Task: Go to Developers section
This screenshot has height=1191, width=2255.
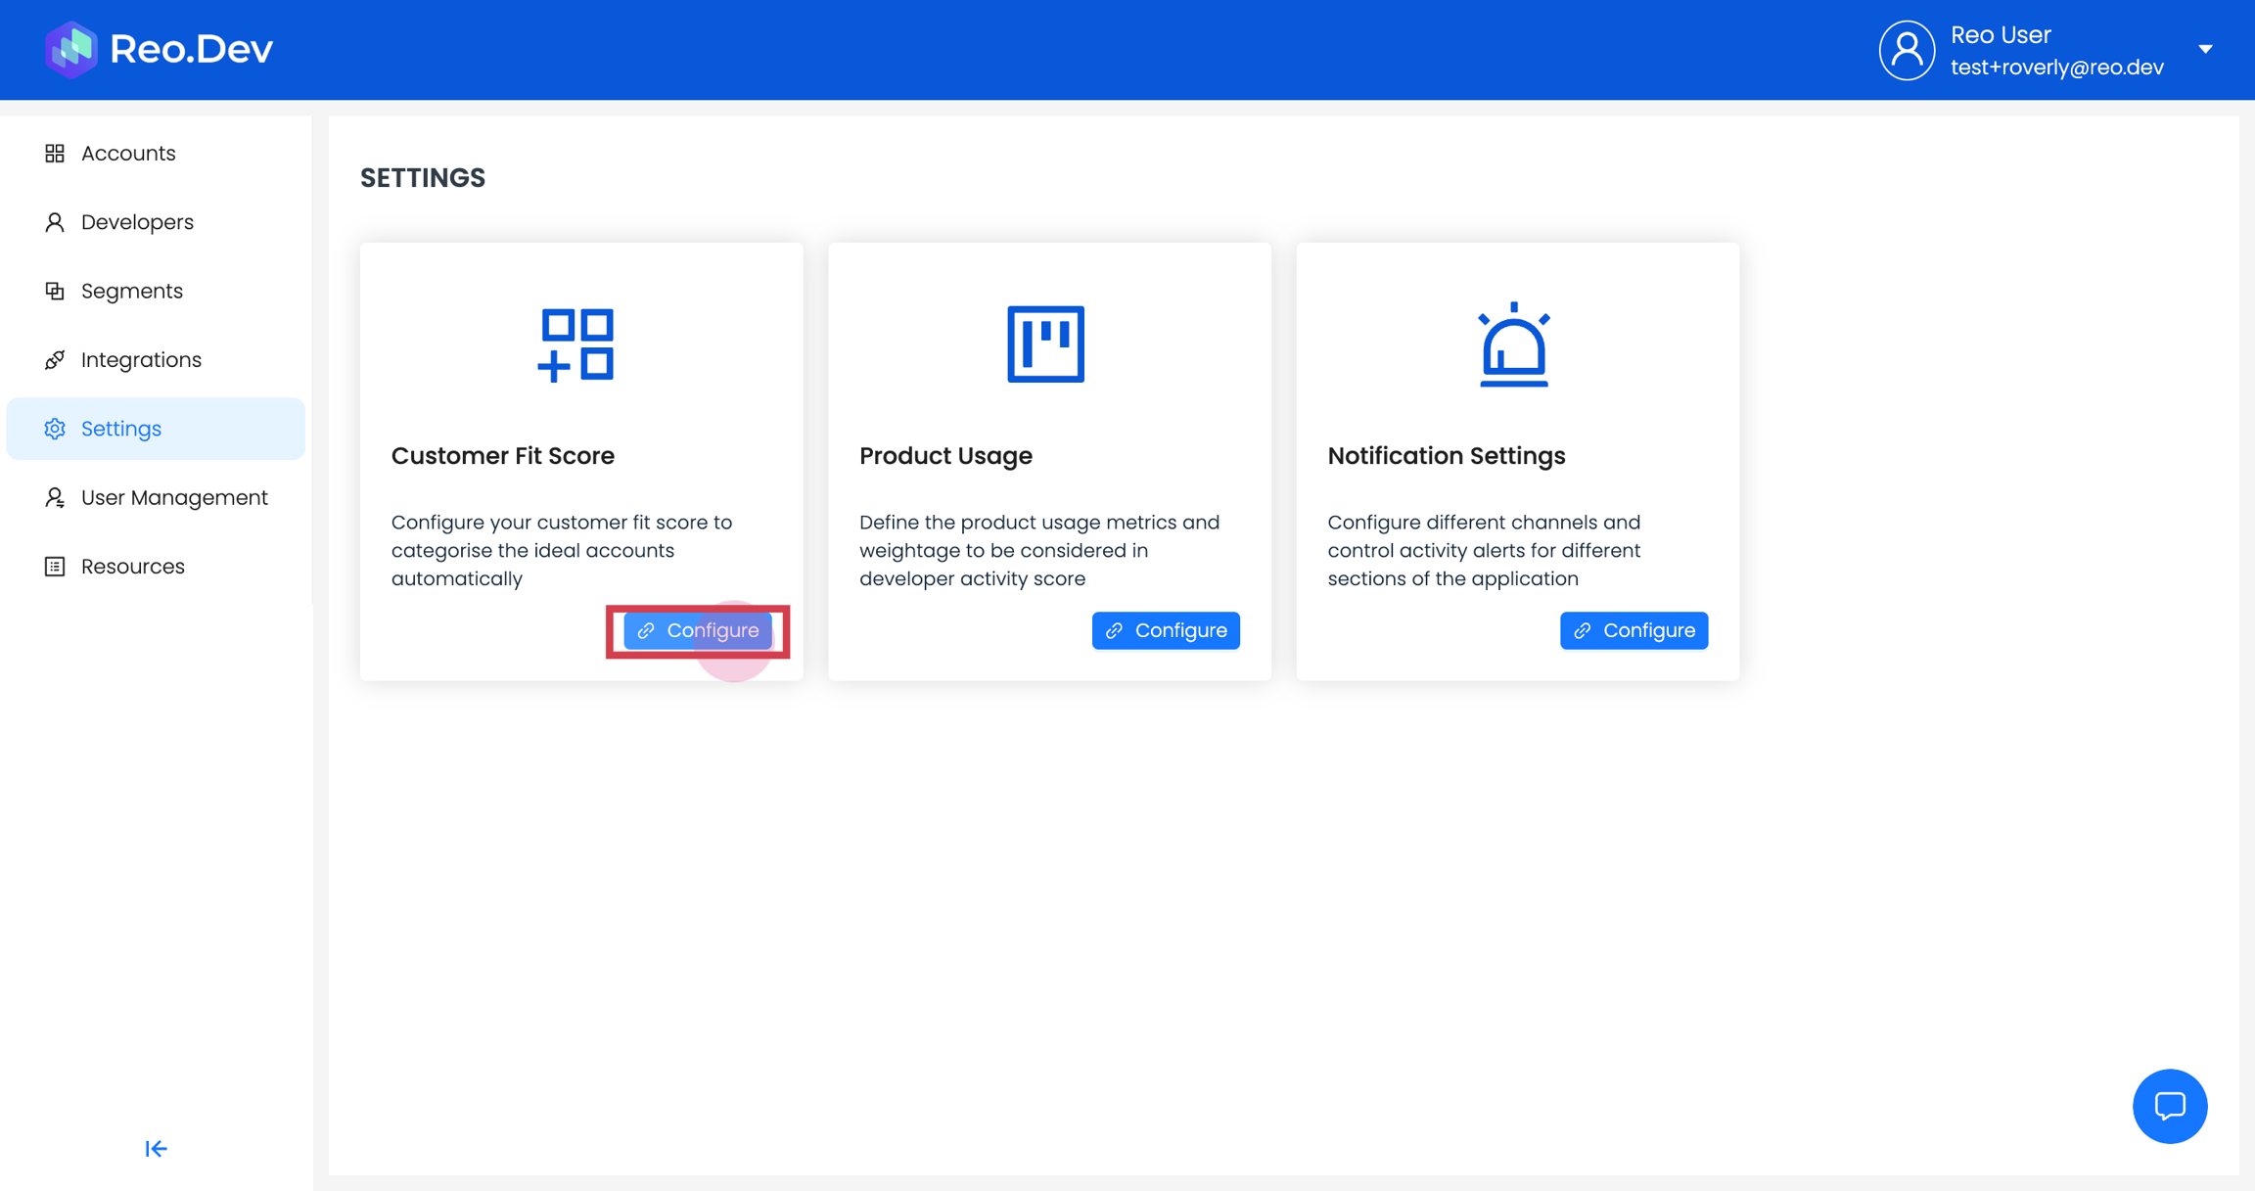Action: (x=137, y=222)
